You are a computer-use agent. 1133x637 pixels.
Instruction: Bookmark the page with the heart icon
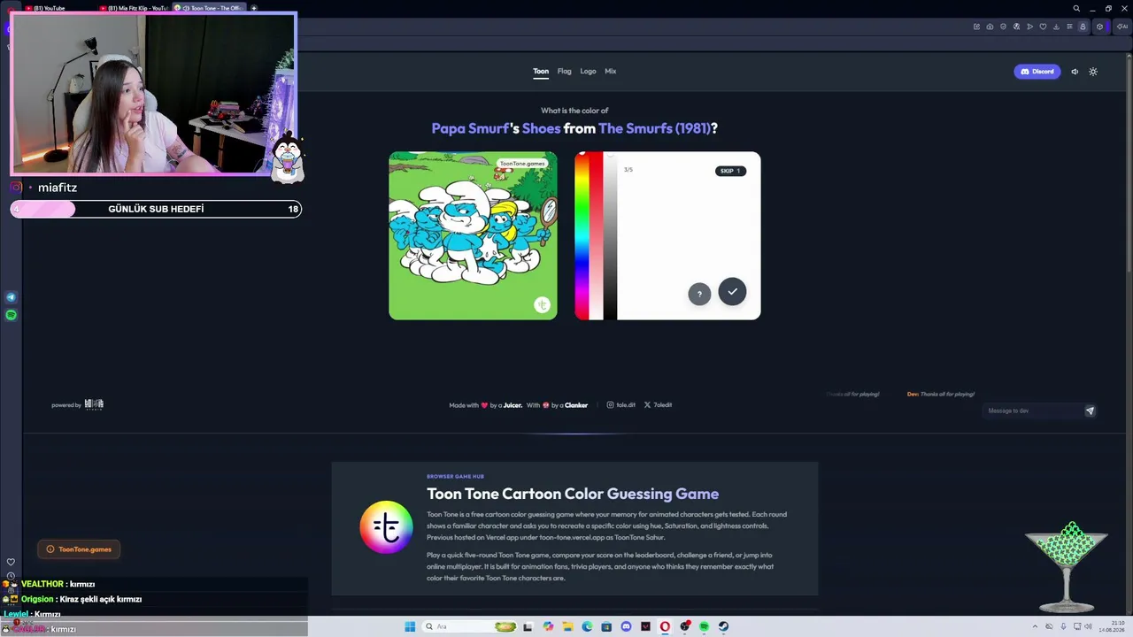[1043, 27]
